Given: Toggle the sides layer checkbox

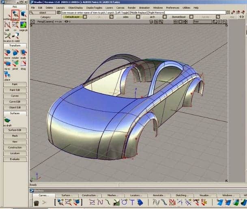Looking at the screenshot, I should click(138, 17).
